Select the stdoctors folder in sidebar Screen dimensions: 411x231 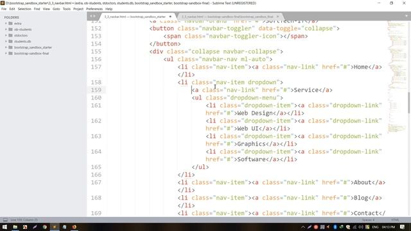tap(21, 35)
